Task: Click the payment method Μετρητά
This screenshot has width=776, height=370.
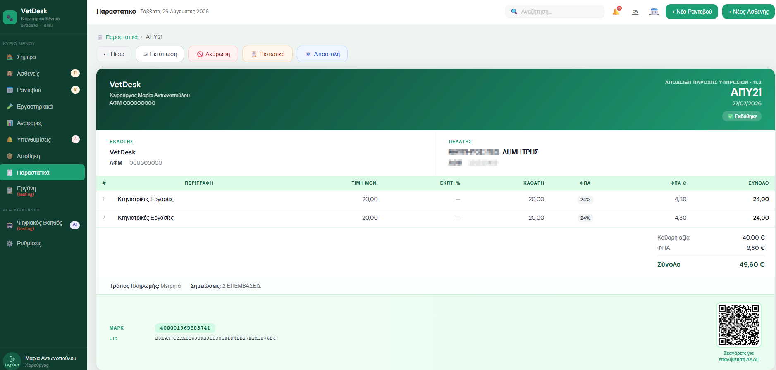Action: coord(171,286)
